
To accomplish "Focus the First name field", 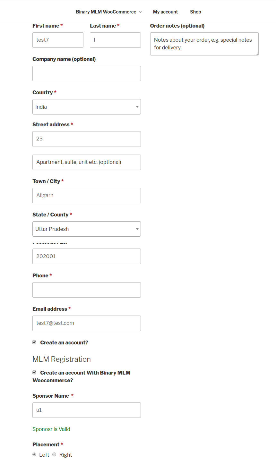I will [x=58, y=40].
